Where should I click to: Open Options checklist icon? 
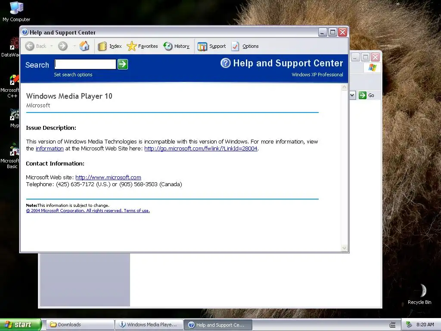pos(235,46)
